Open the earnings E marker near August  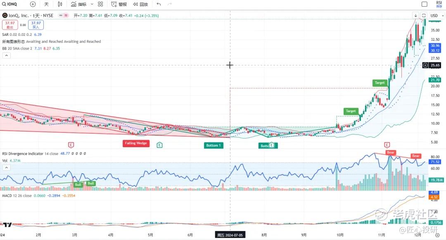tap(271, 145)
